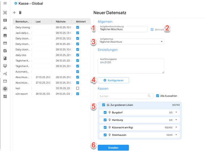The width and height of the screenshot is (205, 151).
Task: Enable the Aktiviert checkbox for test row
Action: click(77, 88)
